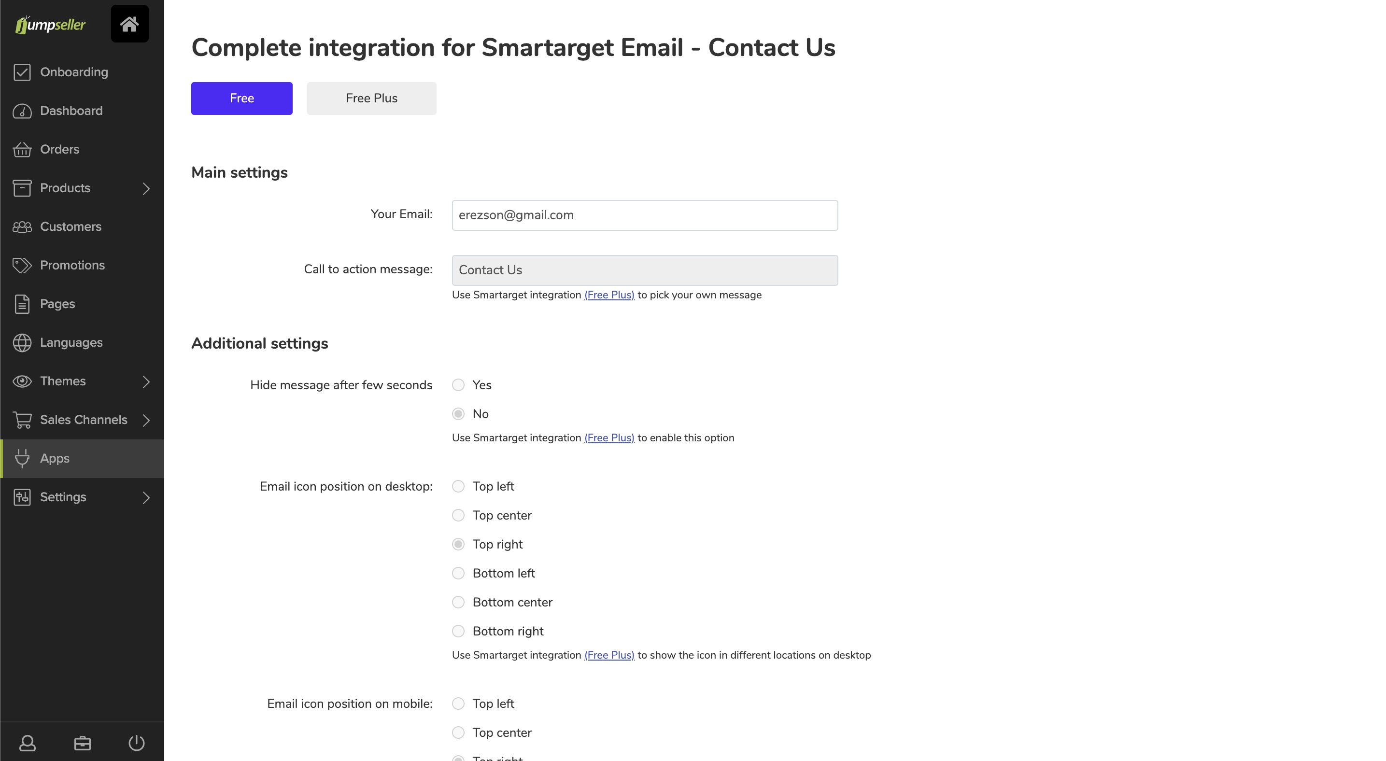Click the power logout icon
1386x761 pixels.
click(x=137, y=743)
